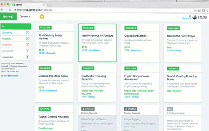Image resolution: width=209 pixels, height=131 pixels.
Task: Select the All tasks filter
Action: click(x=16, y=26)
